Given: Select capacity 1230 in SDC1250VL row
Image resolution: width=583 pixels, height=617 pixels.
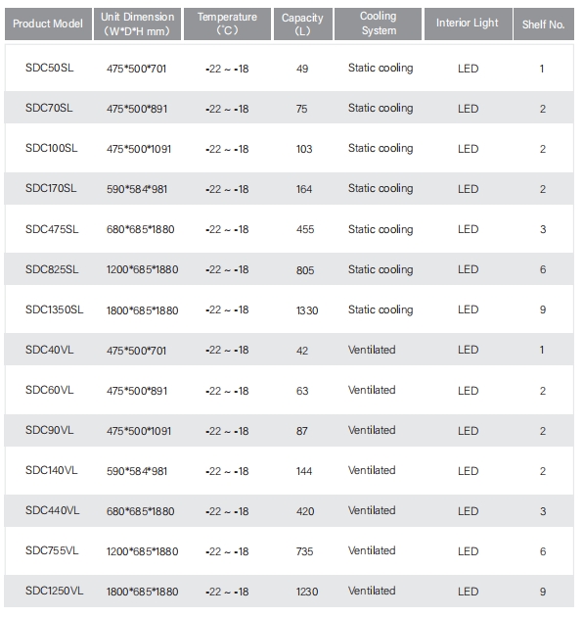Looking at the screenshot, I should (307, 592).
